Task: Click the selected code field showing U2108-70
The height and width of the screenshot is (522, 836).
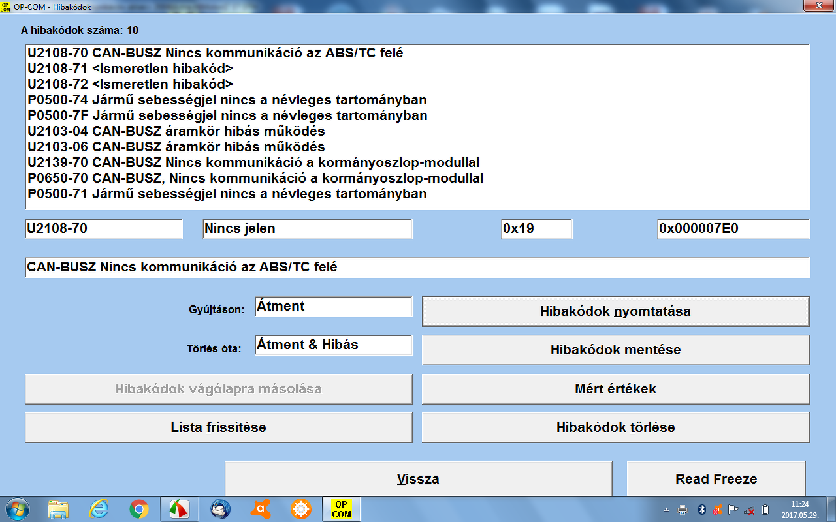Action: point(104,229)
